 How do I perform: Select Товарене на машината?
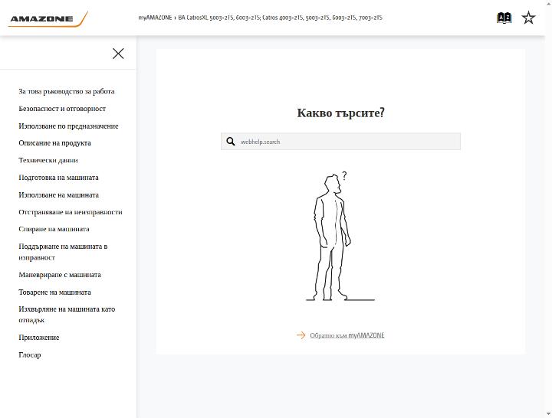pyautogui.click(x=54, y=292)
